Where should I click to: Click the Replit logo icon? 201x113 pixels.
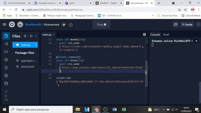coord(12,24)
